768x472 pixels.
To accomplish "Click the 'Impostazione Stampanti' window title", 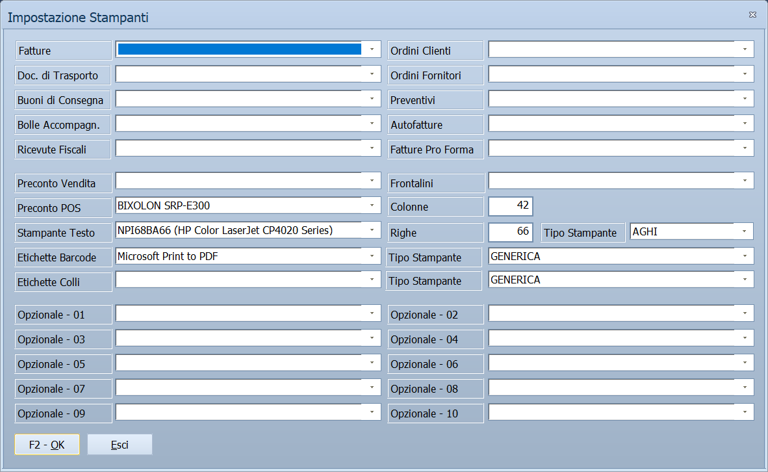I will 78,18.
